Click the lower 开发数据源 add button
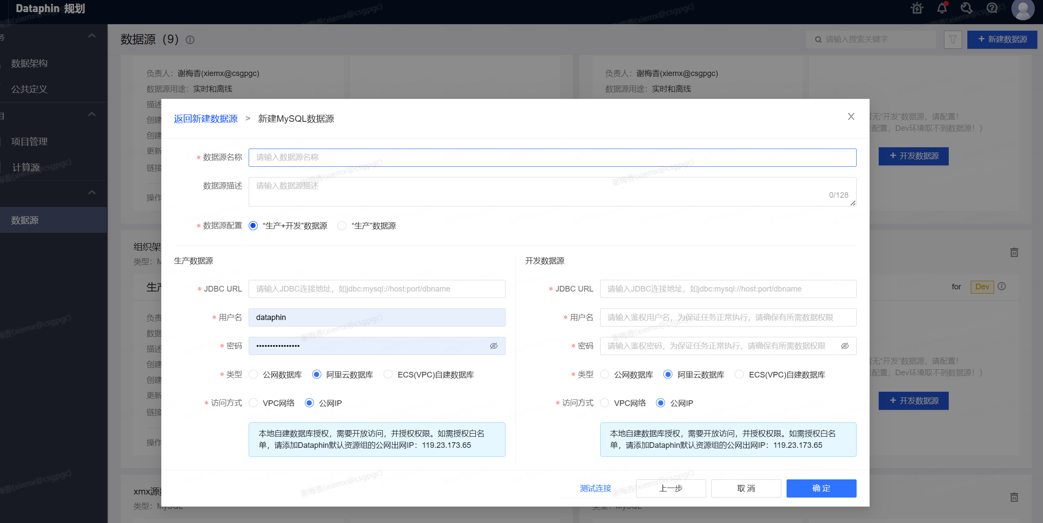 coord(913,401)
